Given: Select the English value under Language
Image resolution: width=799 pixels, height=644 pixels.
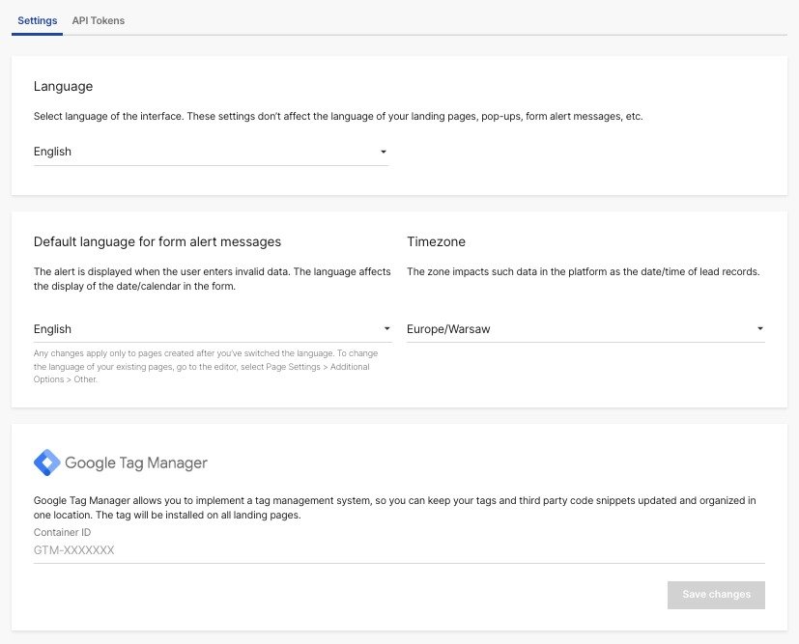Looking at the screenshot, I should 53,152.
